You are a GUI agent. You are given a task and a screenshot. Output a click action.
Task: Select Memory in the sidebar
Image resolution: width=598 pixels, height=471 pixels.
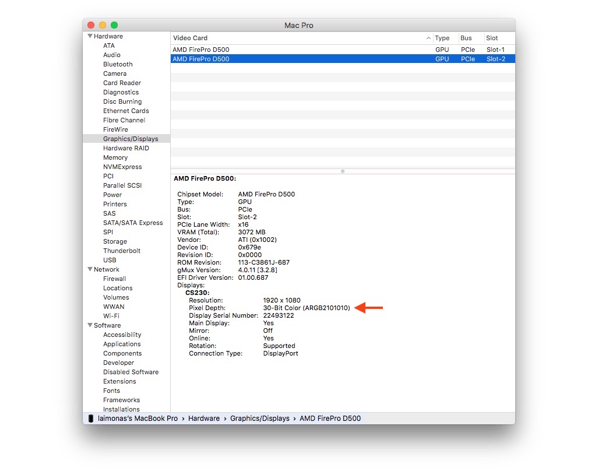(x=115, y=157)
